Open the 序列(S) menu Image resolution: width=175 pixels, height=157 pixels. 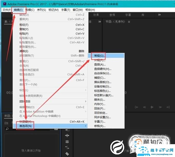point(41,10)
